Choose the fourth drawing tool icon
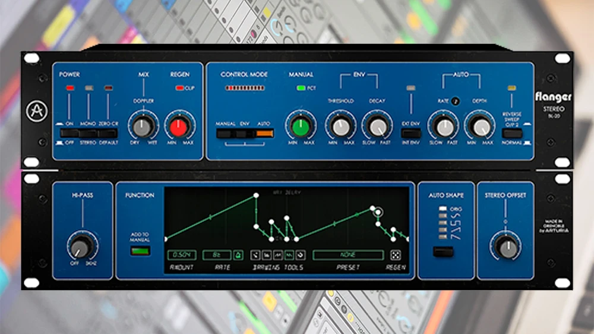The height and width of the screenshot is (334, 594). click(x=289, y=255)
